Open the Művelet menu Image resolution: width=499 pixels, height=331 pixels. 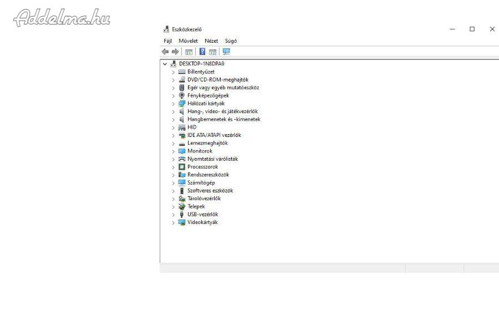[188, 41]
